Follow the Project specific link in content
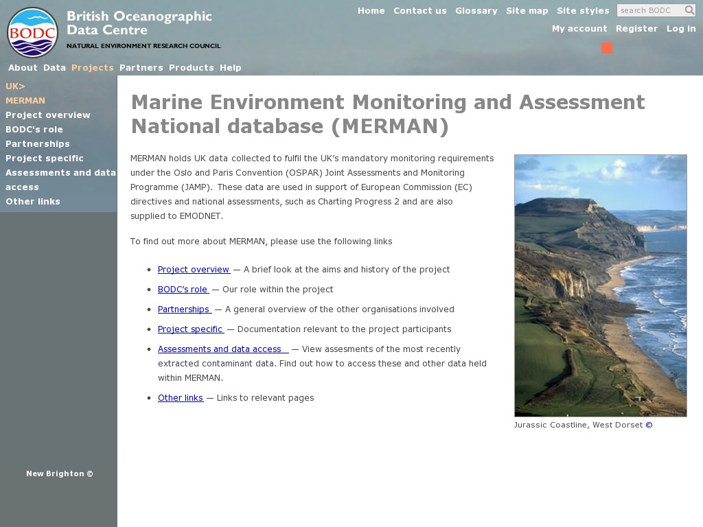The height and width of the screenshot is (527, 703). [x=191, y=329]
